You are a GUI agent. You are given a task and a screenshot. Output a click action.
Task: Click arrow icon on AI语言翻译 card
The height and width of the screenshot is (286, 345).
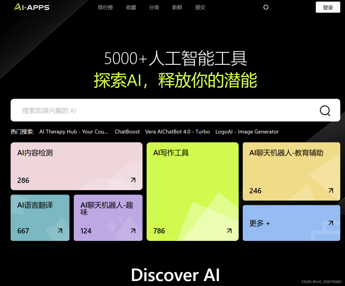point(60,231)
